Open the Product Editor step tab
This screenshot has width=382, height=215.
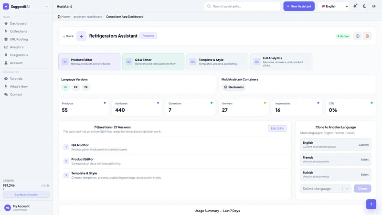89,62
